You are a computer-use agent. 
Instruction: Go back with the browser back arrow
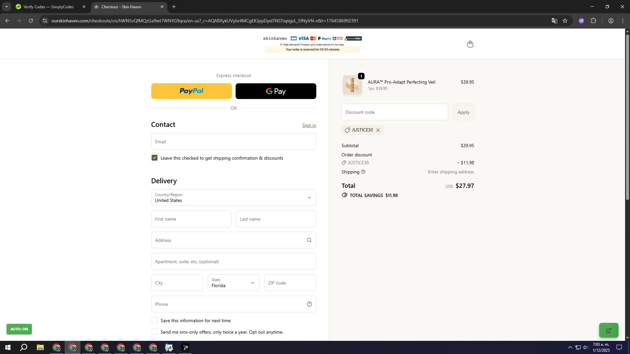tap(7, 21)
